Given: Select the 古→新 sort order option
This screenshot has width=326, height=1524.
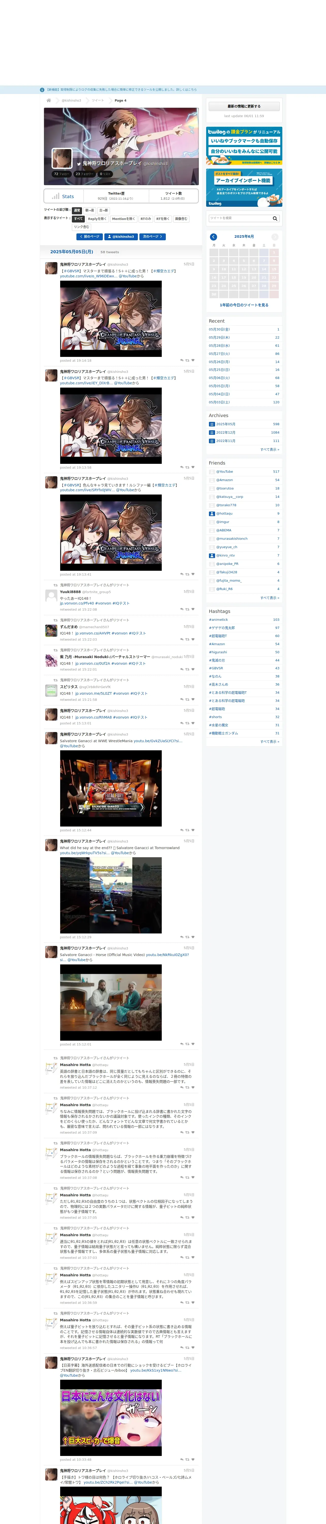Looking at the screenshot, I should tap(104, 211).
